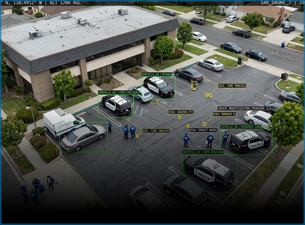Click the E04: IMPACT MARK evidence tag
Image resolution: width=305 pixels, height=225 pixels.
203,130
